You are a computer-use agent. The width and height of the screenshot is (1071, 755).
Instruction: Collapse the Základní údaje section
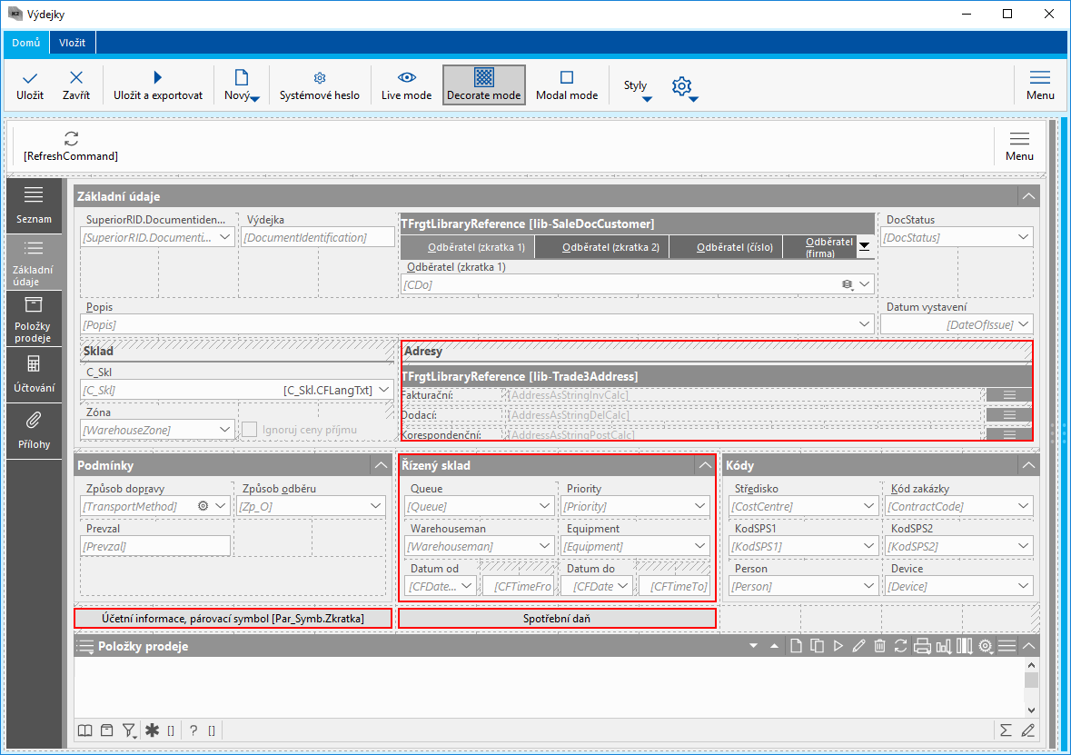pyautogui.click(x=1028, y=196)
